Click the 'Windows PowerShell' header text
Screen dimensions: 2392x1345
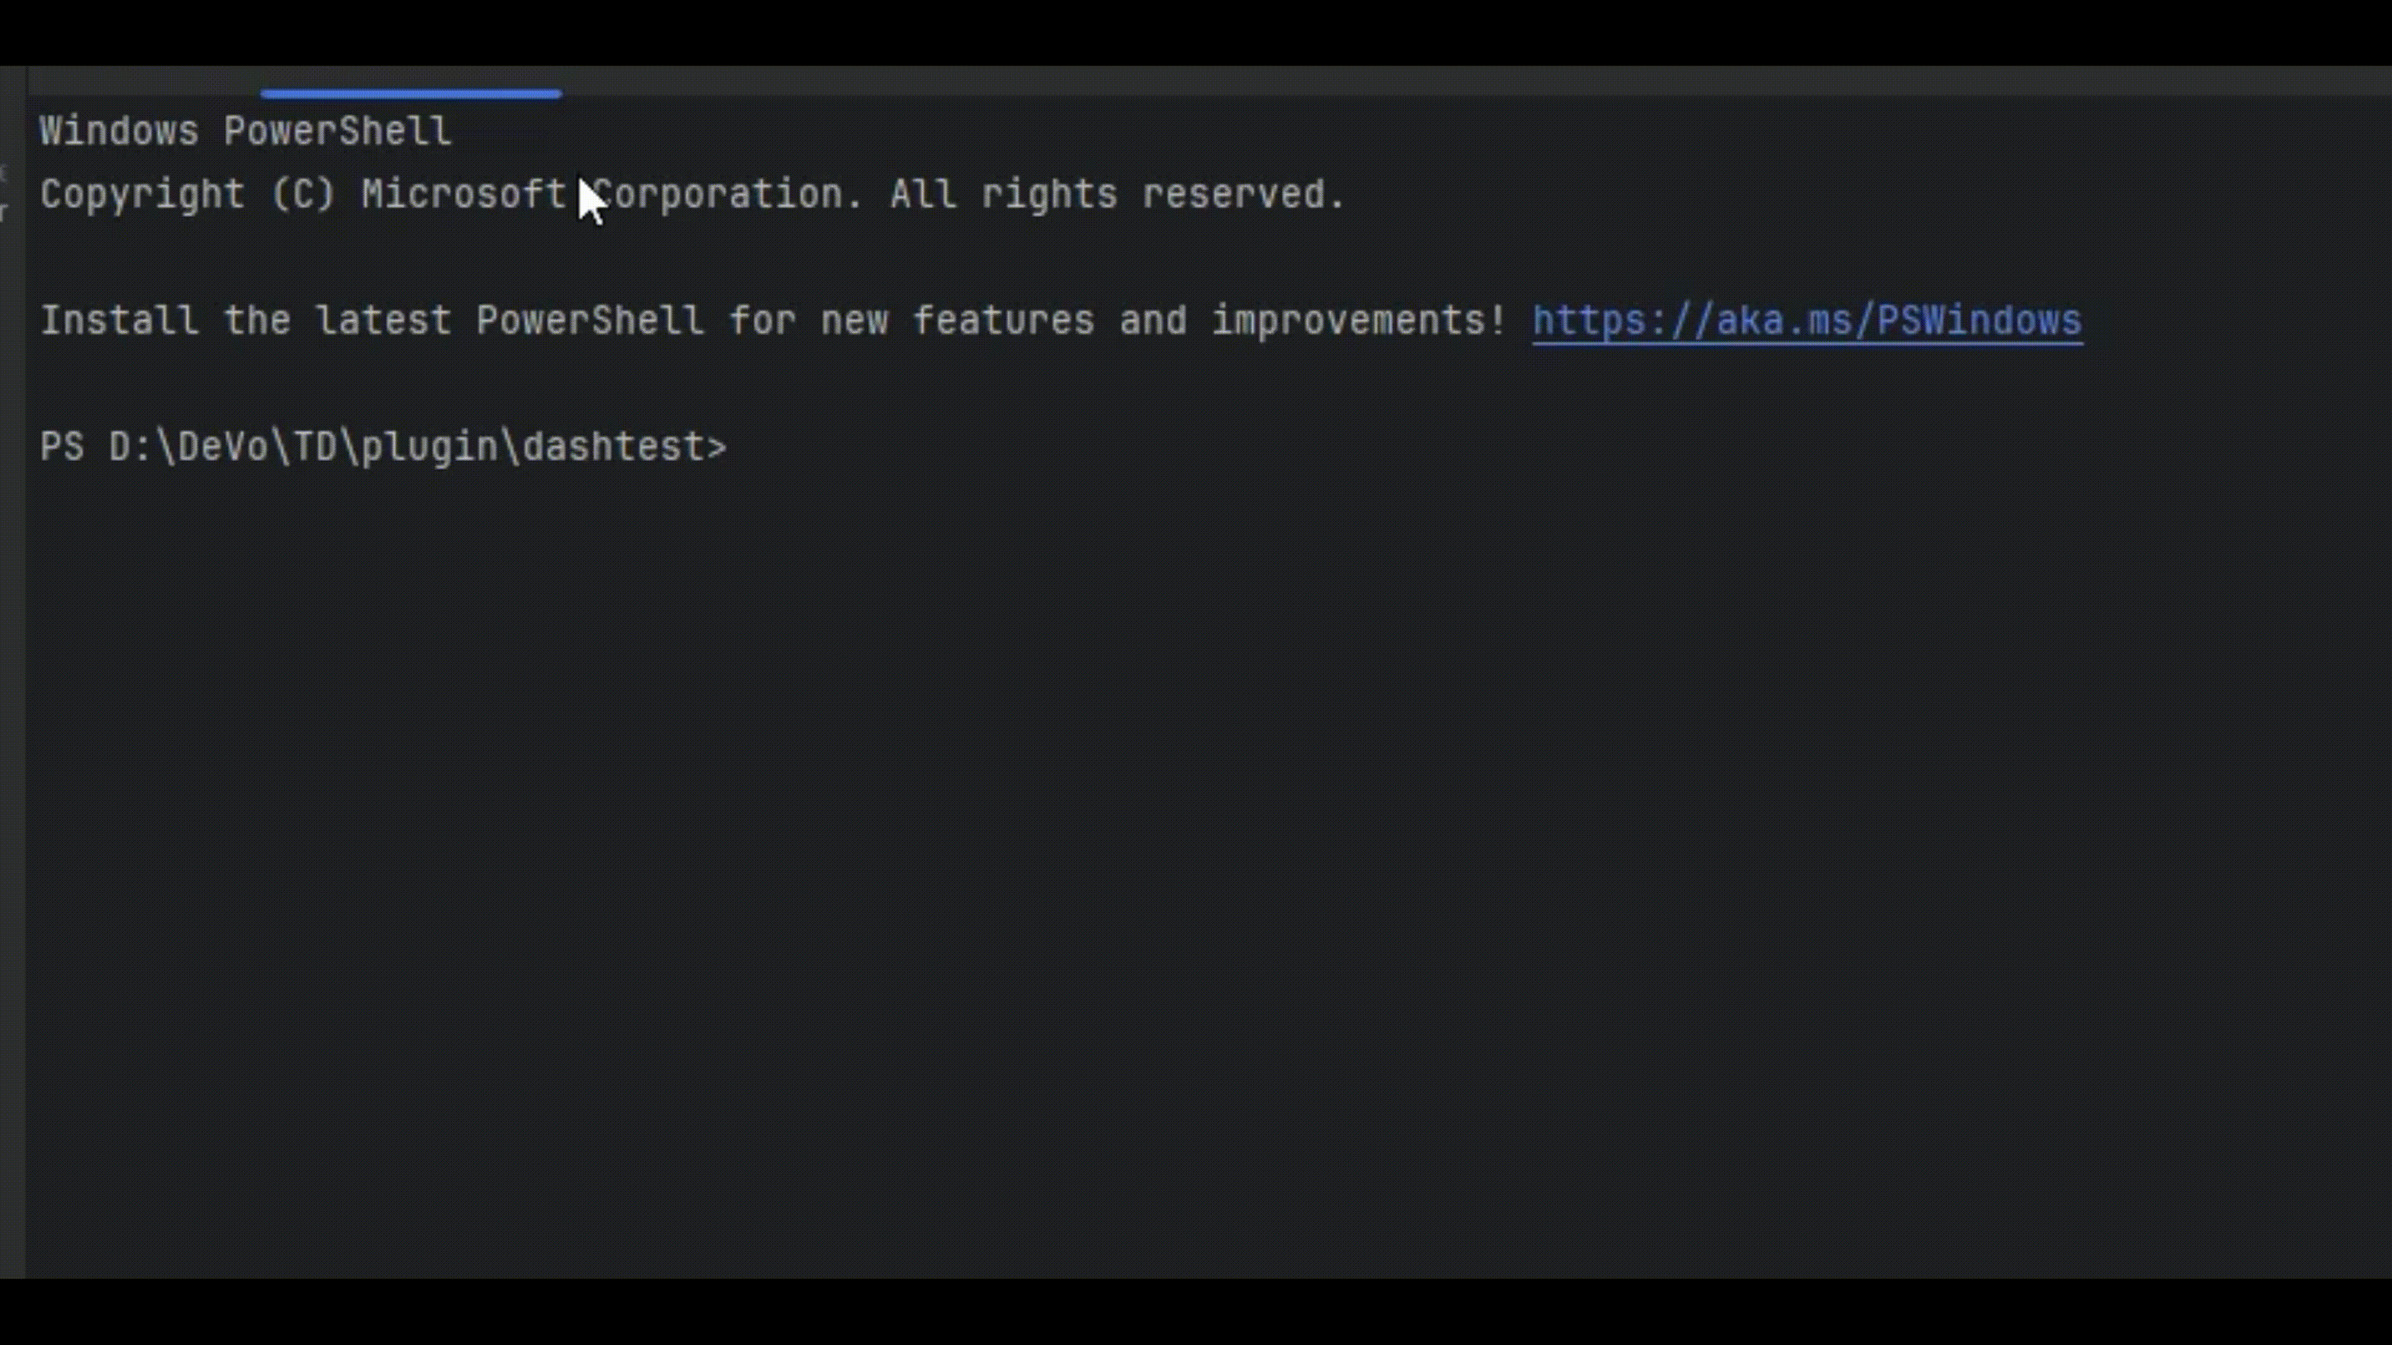click(x=245, y=131)
